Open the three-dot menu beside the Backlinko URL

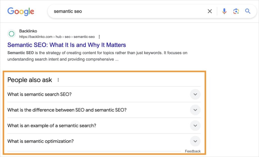click(x=99, y=37)
